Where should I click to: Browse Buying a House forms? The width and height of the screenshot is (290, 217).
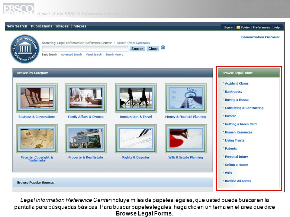[x=237, y=100]
